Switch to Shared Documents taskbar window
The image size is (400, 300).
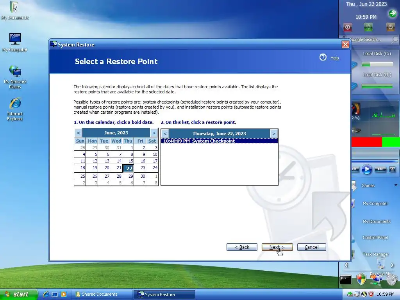(101, 295)
